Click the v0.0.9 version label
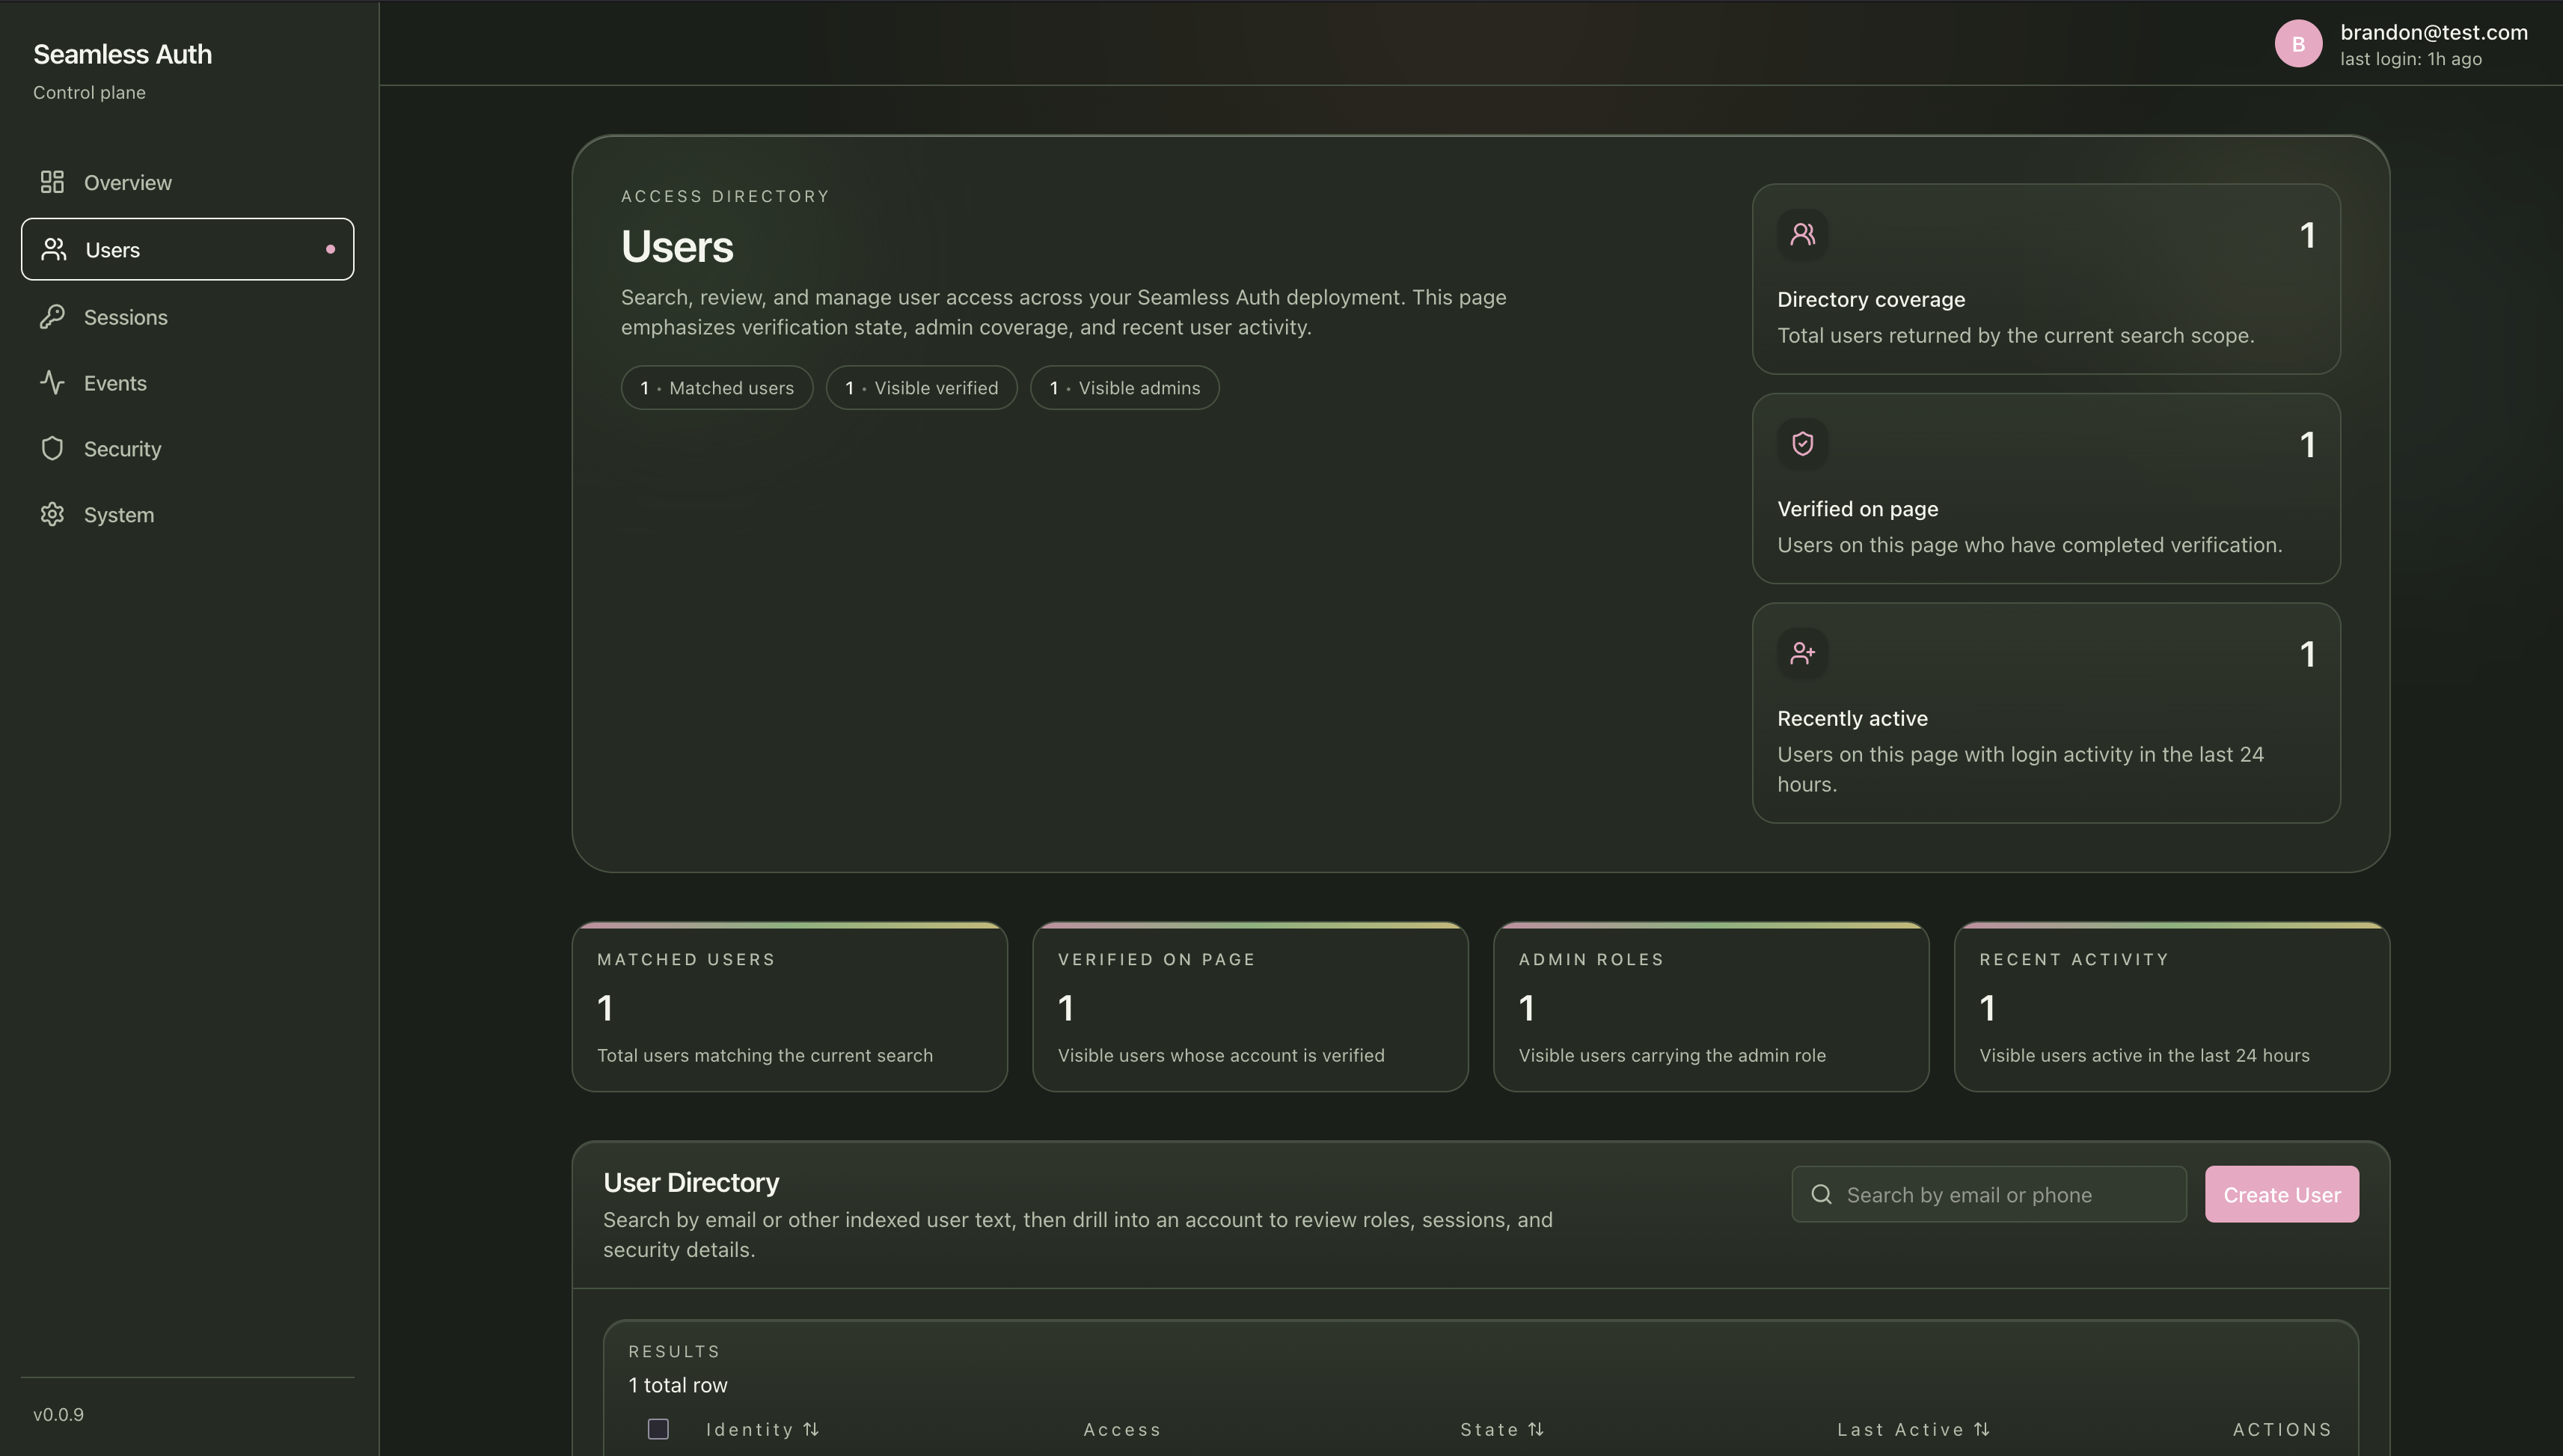The width and height of the screenshot is (2563, 1456). tap(59, 1414)
